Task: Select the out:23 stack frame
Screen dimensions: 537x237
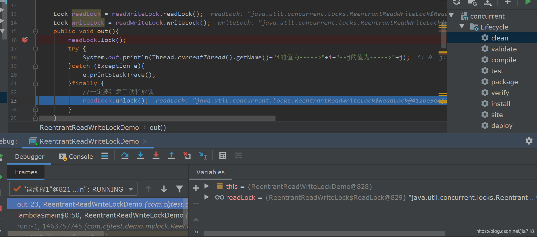Action: coord(98,204)
